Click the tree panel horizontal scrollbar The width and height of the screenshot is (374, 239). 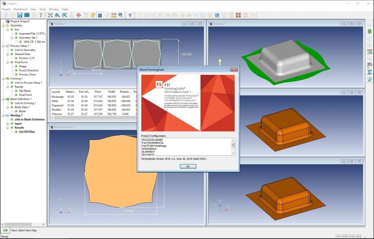pos(23,224)
